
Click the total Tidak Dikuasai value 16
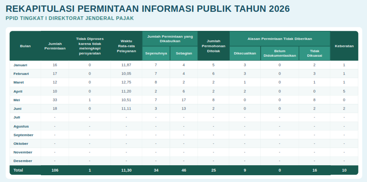[x=315, y=170]
